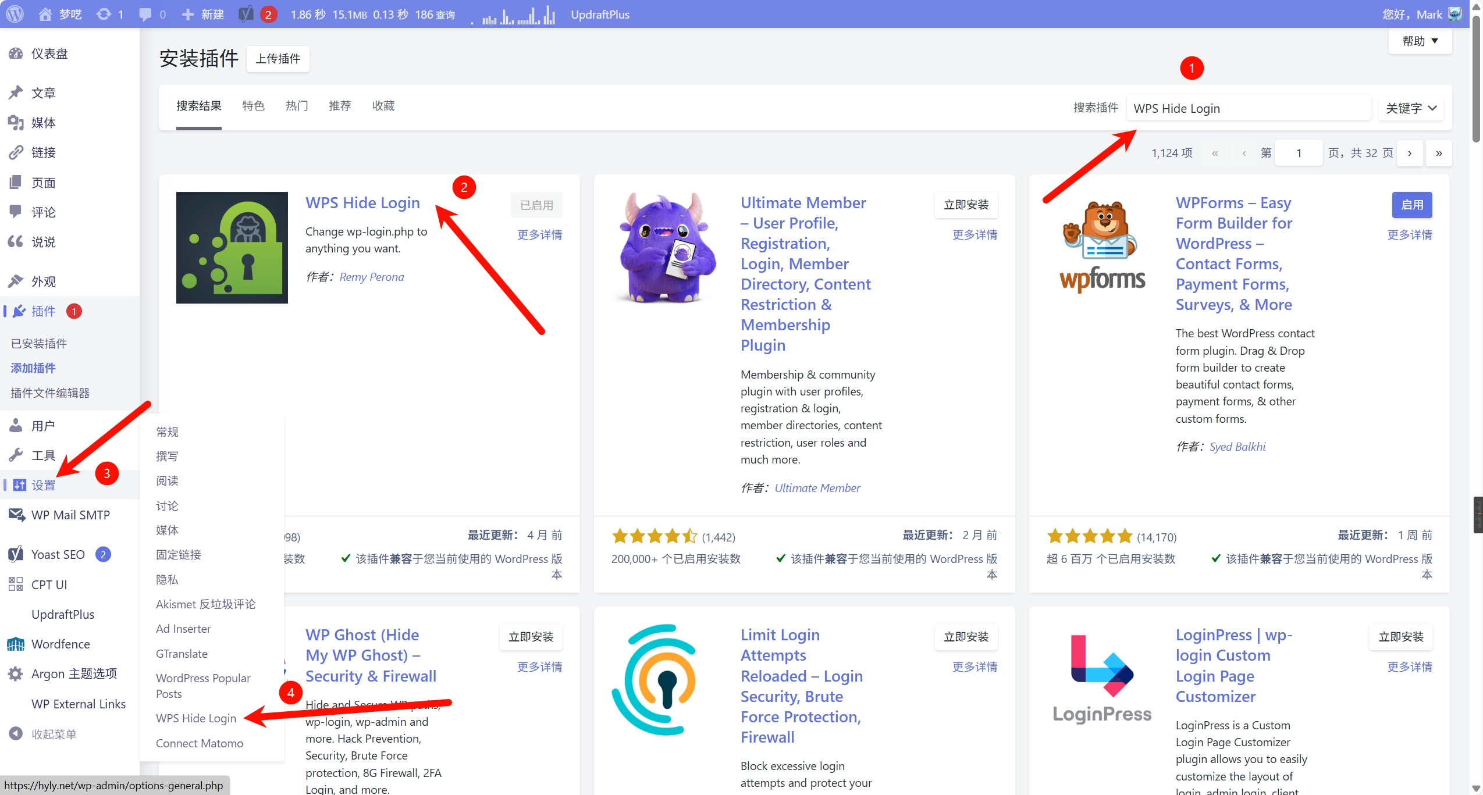Viewport: 1483px width, 795px height.
Task: Open Yoast SEO sidebar icon
Action: tap(16, 554)
